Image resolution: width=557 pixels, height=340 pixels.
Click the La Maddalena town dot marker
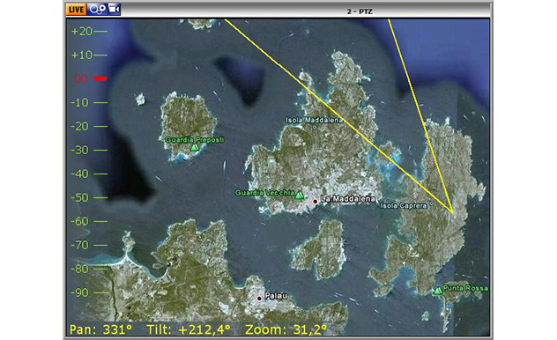click(x=316, y=202)
